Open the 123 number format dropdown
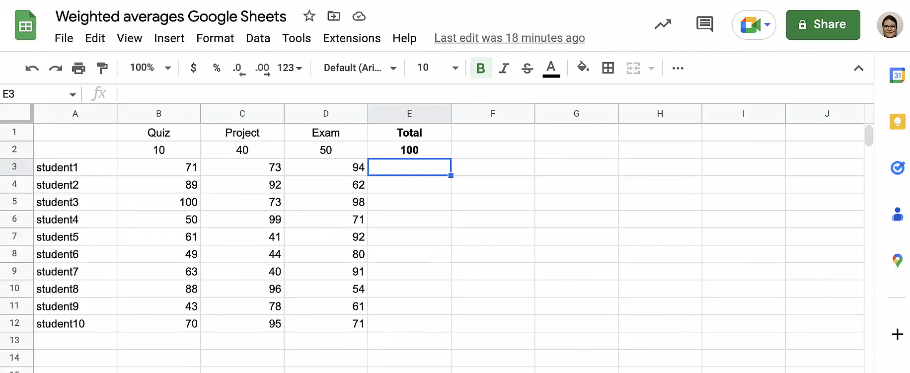Viewport: 910px width, 373px height. [x=290, y=68]
